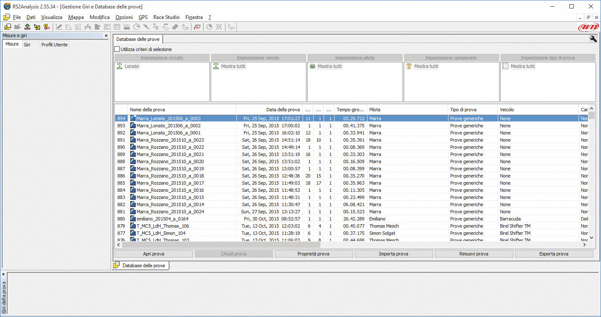
Task: Click the pie chart toolbar icon
Action: tap(209, 27)
